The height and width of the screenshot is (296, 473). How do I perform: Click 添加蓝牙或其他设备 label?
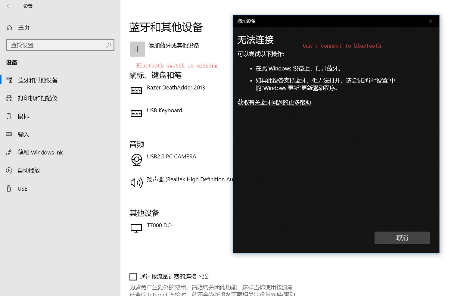click(174, 45)
